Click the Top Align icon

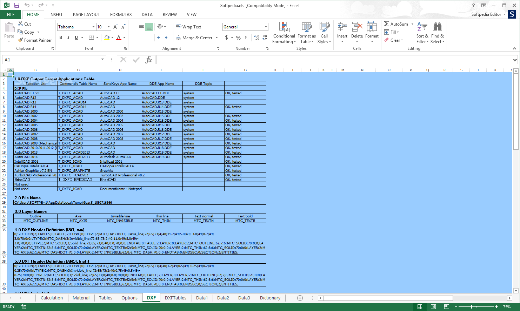134,27
